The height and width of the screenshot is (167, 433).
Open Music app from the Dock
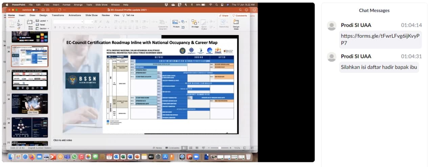[81, 157]
